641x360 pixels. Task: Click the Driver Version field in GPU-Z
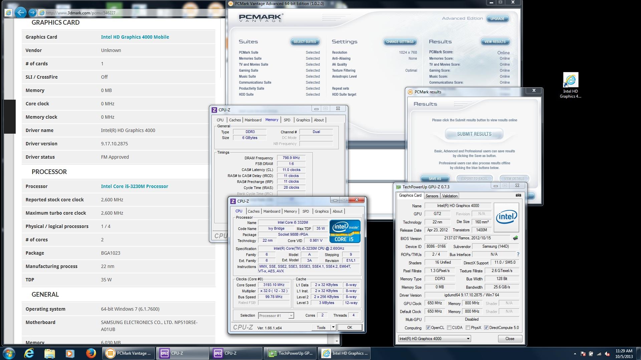pos(471,295)
